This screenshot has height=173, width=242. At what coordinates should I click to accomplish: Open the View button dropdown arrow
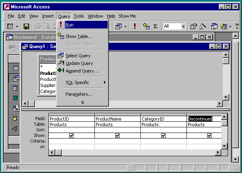pyautogui.click(x=17, y=26)
